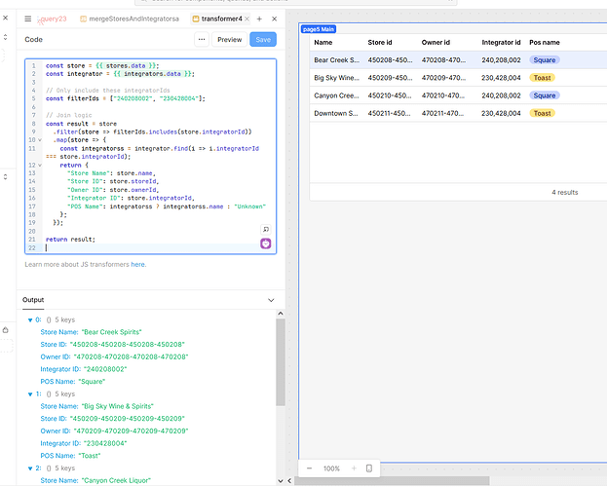Click output value "Canyon Creek Liquor"
The width and height of the screenshot is (607, 487).
[x=116, y=481]
